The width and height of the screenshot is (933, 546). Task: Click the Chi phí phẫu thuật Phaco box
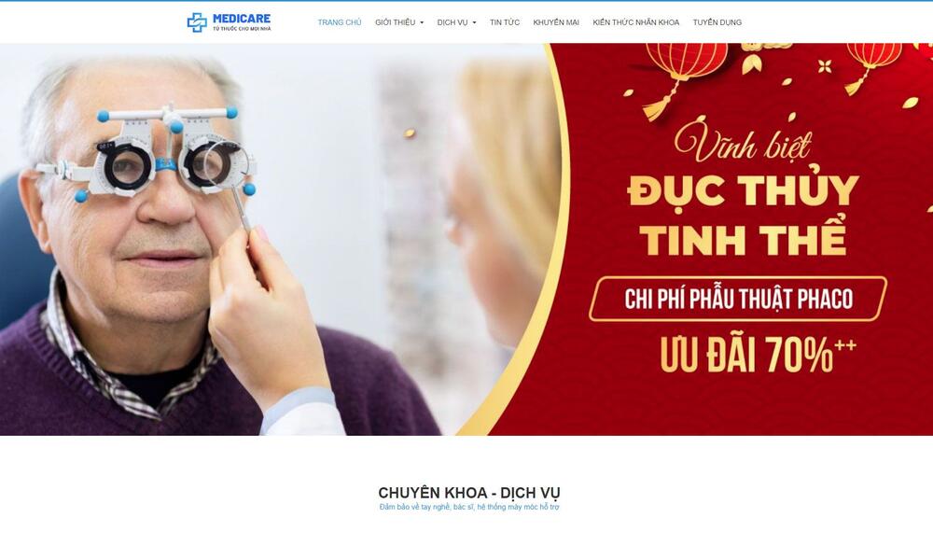click(x=738, y=299)
